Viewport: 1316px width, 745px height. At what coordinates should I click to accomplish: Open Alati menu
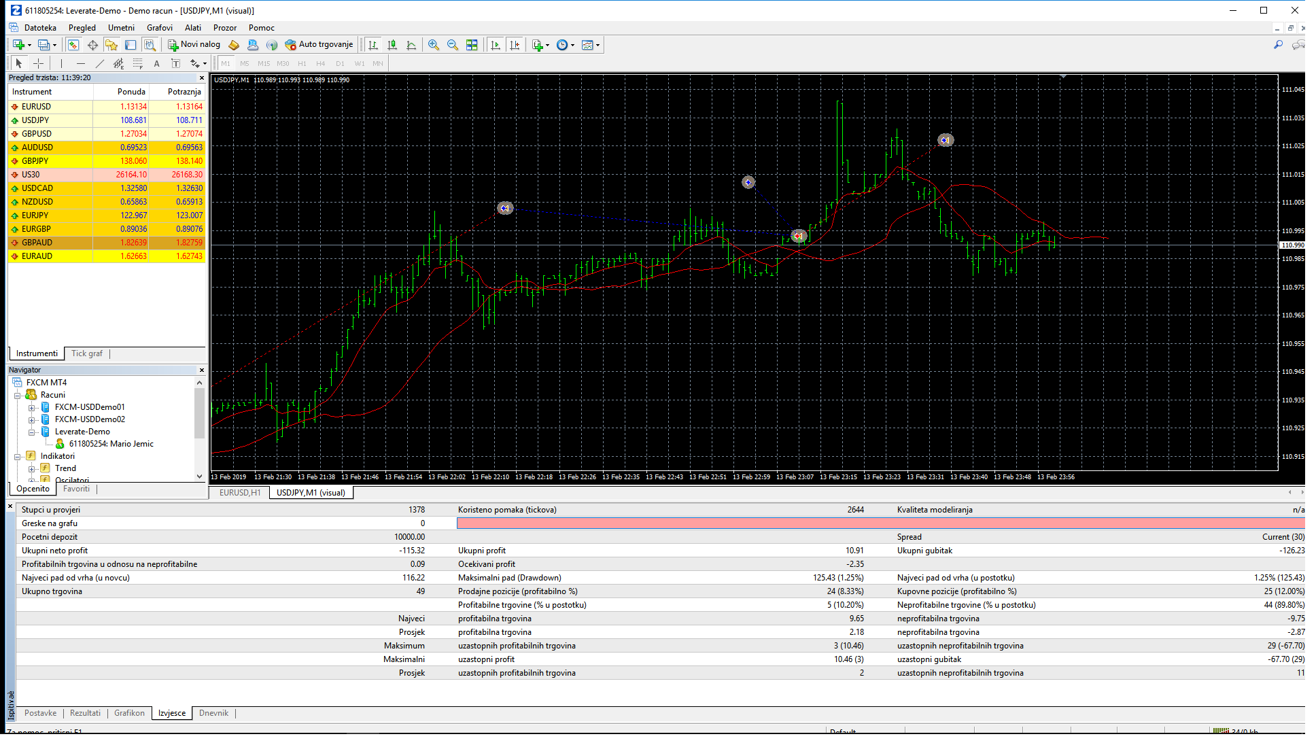point(193,28)
